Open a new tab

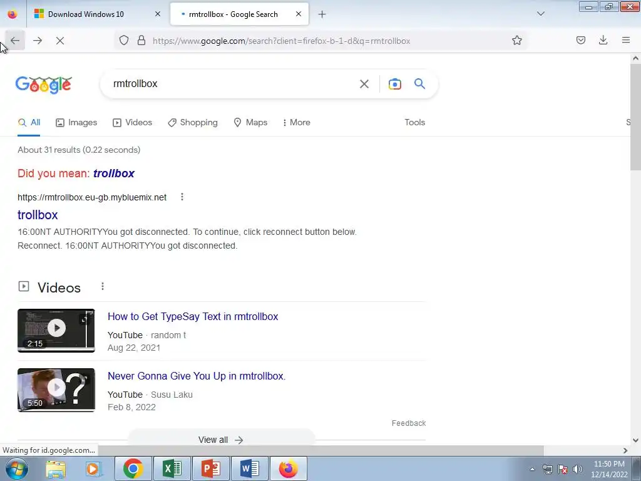coord(322,14)
